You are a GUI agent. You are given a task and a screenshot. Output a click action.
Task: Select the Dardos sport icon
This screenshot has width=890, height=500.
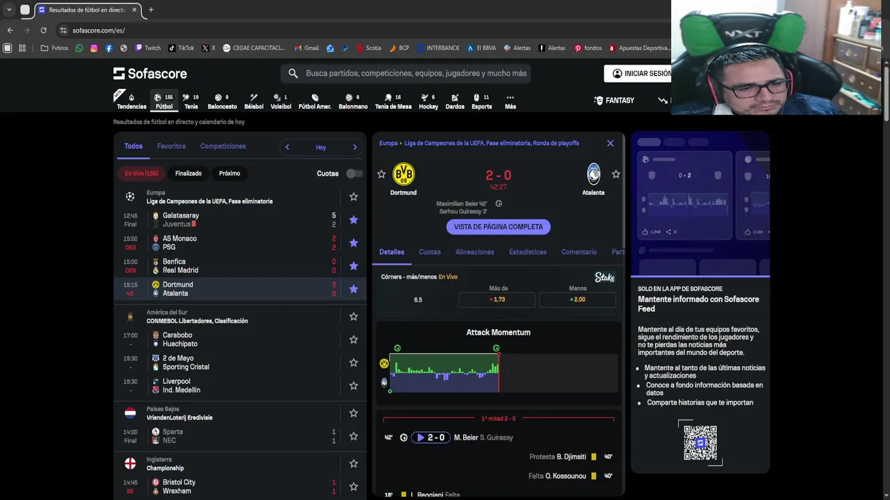coord(455,101)
